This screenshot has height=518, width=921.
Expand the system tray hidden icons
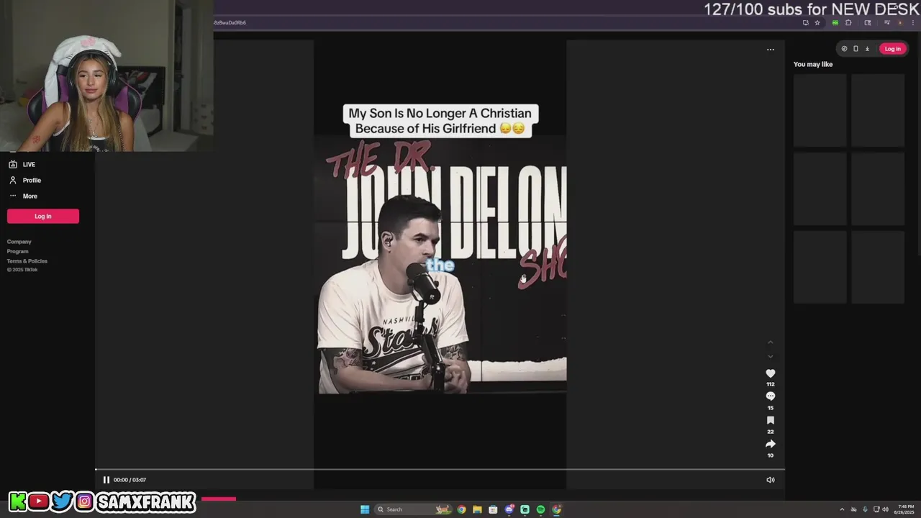coord(842,509)
